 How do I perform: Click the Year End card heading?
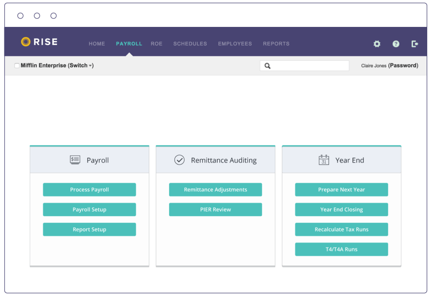pos(350,160)
